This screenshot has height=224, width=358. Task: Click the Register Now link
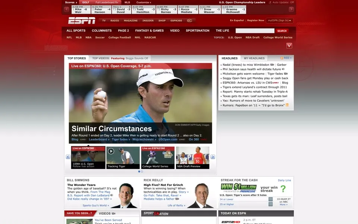click(x=255, y=20)
